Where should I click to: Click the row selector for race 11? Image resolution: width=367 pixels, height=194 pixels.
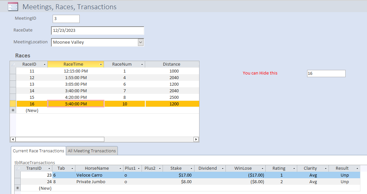click(x=13, y=71)
